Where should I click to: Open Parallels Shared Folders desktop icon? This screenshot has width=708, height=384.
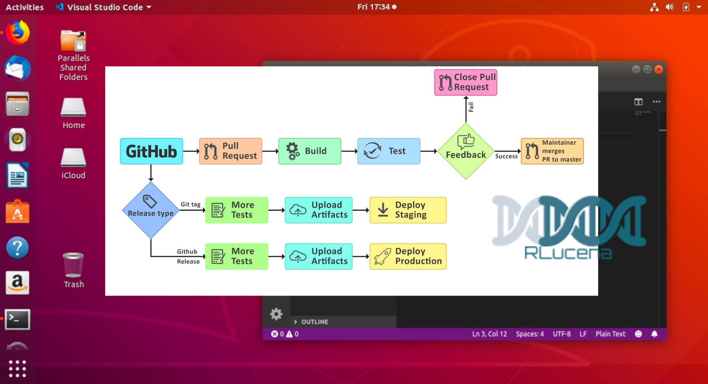point(73,55)
